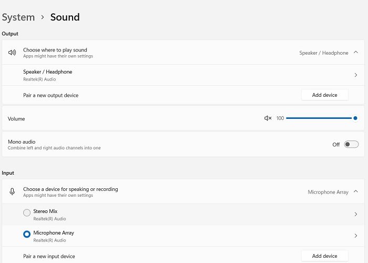Add a new input device

point(324,256)
